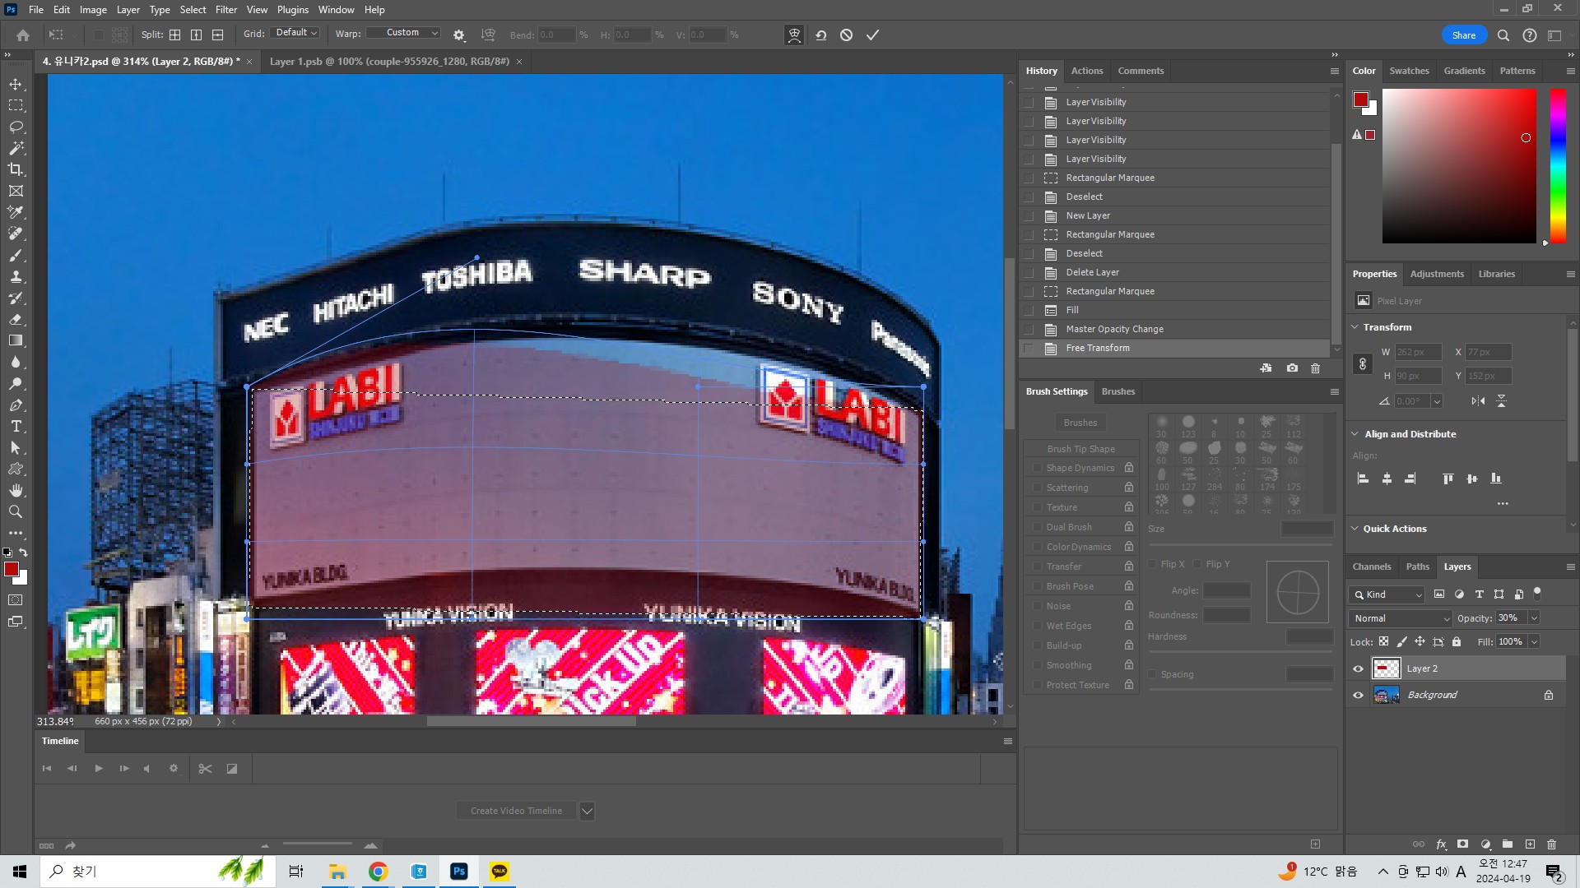Select the Lasso tool
Screen dimensions: 1580x888
pyautogui.click(x=16, y=127)
